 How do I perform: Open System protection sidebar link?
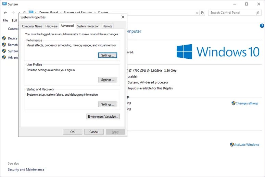[x=13, y=51]
